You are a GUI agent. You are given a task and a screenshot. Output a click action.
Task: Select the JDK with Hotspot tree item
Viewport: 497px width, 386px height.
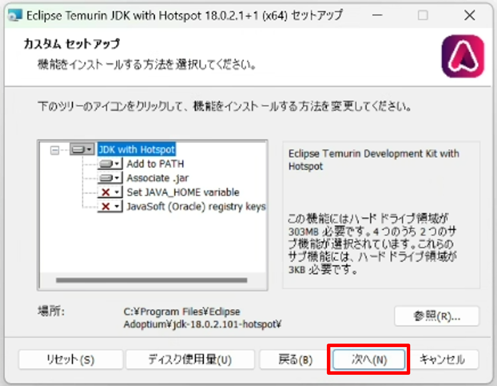click(136, 150)
